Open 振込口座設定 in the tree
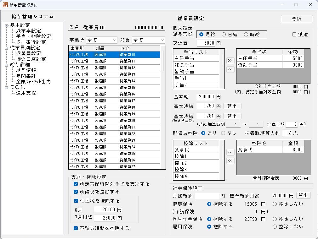Image resolution: width=318 pixels, height=239 pixels. coord(31,59)
